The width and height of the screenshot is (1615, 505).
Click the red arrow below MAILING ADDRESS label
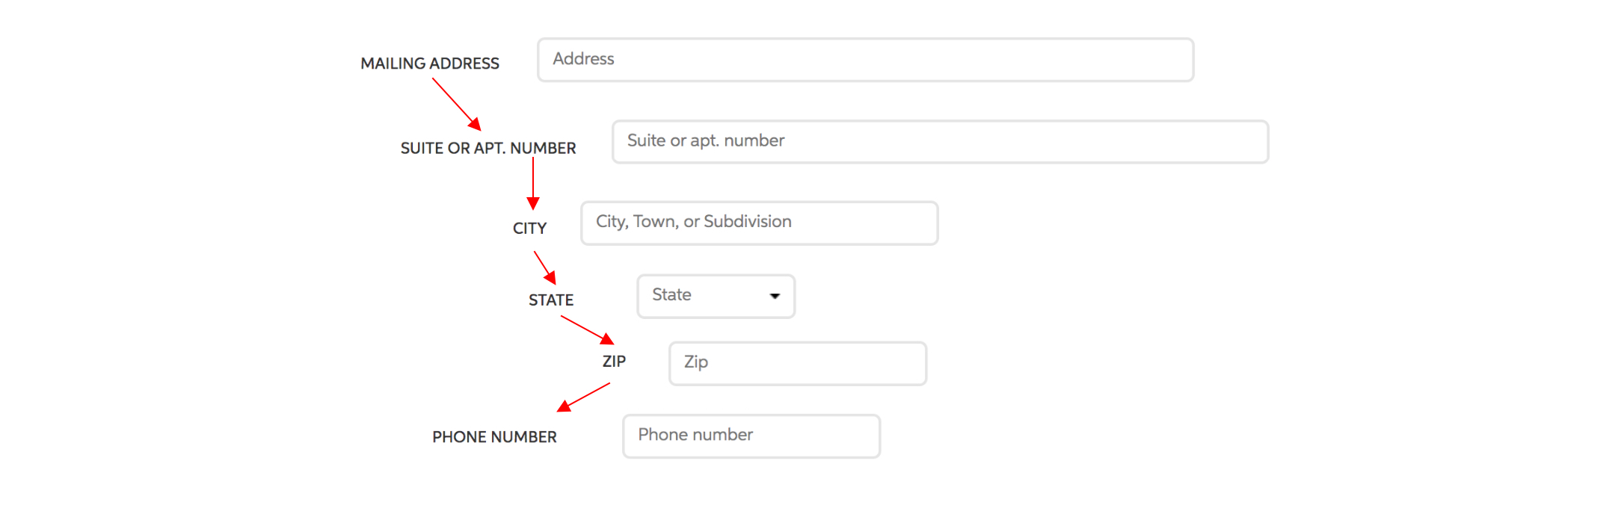[x=457, y=104]
